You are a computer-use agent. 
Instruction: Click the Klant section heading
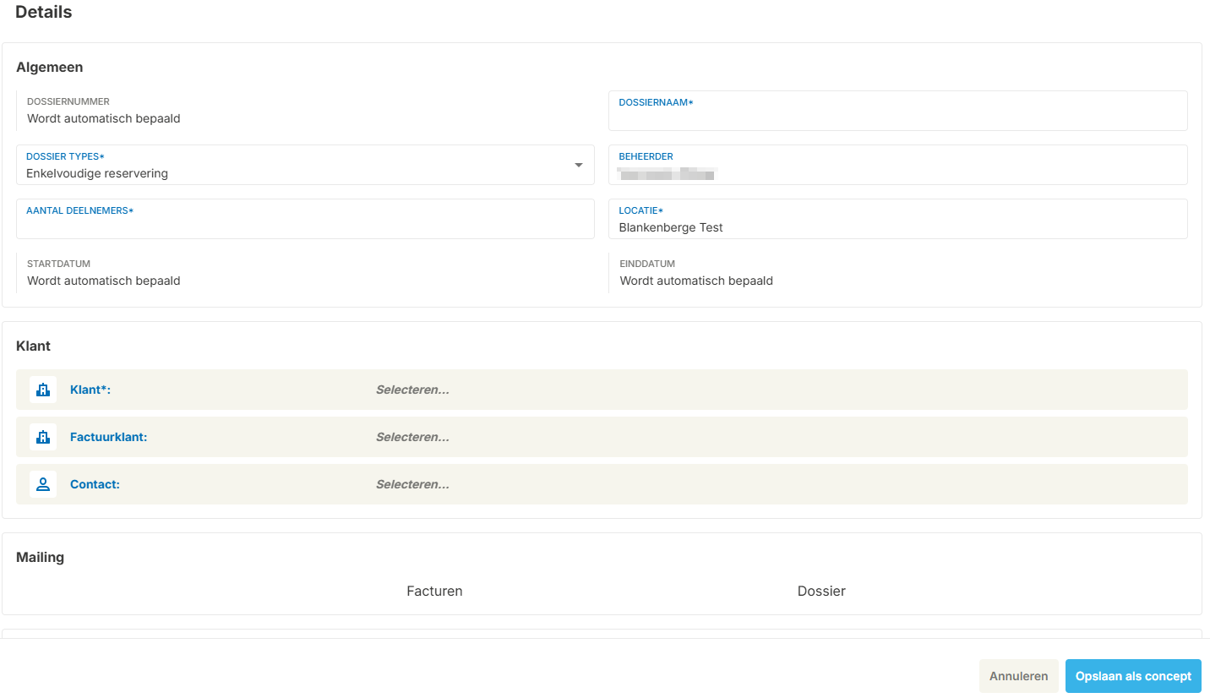(34, 346)
